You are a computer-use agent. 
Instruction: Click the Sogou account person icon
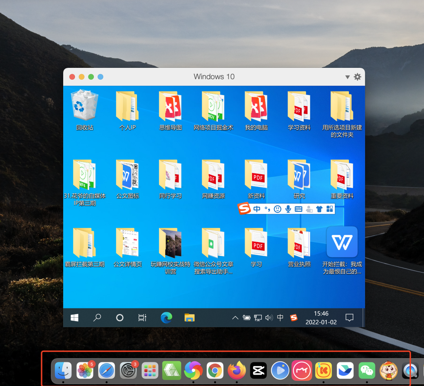[309, 209]
